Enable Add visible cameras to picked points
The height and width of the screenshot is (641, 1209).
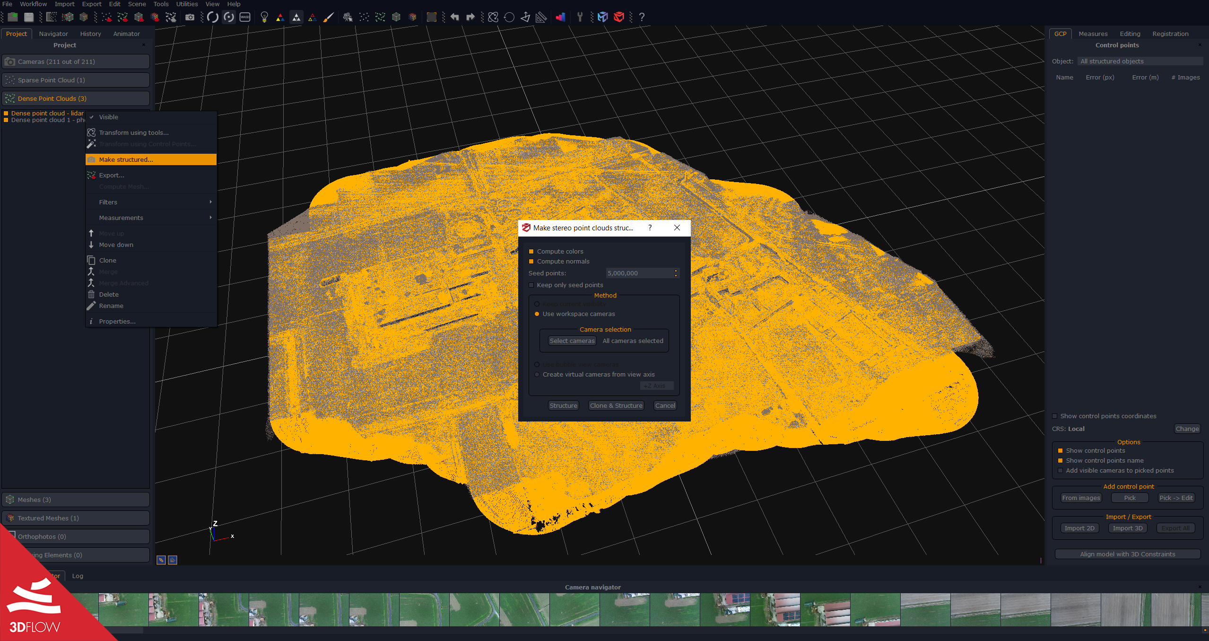coord(1060,470)
